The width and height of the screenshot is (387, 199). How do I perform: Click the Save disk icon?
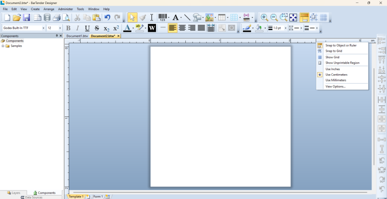click(26, 17)
